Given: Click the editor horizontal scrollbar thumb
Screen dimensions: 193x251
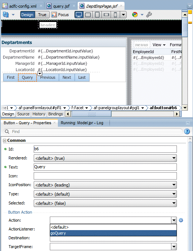Looking at the screenshot, I should (x=92, y=114).
